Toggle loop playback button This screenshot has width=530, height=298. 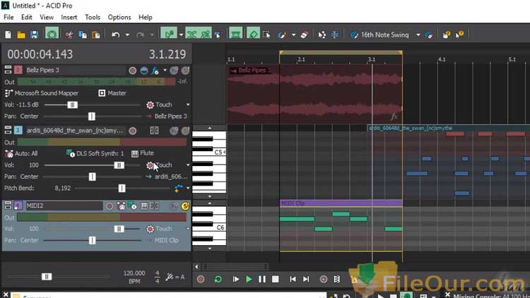[218, 279]
